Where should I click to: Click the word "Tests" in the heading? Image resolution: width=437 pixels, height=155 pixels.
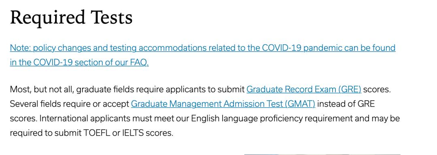click(111, 17)
